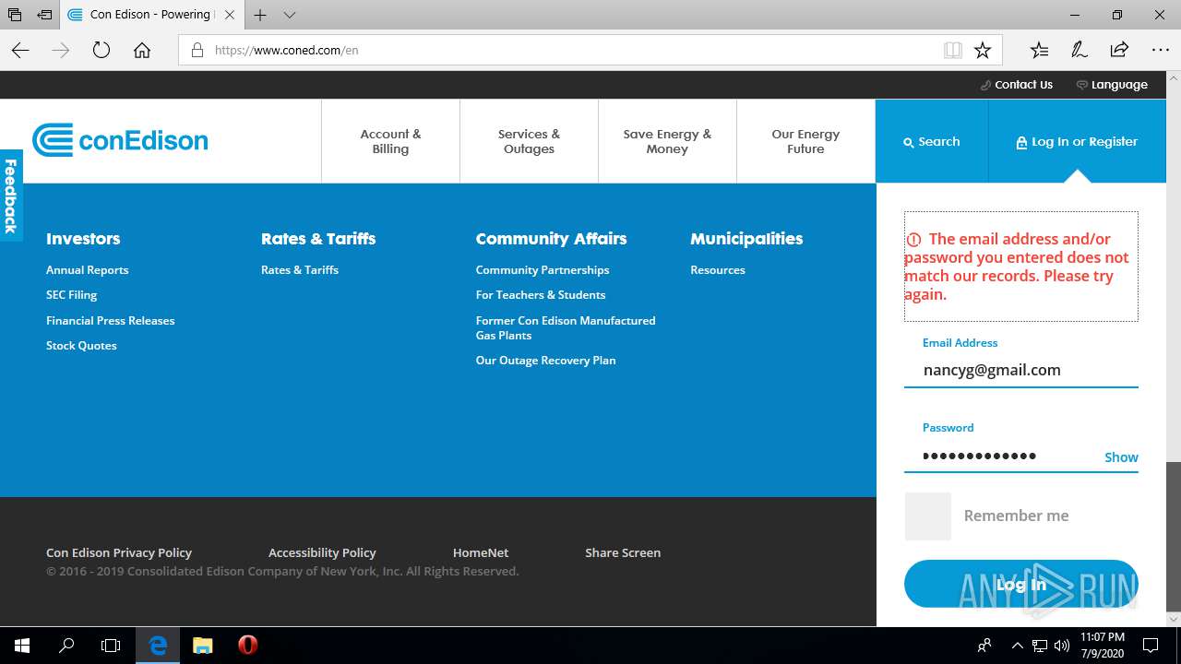The width and height of the screenshot is (1181, 664).
Task: Open HomeNet footer link
Action: click(481, 553)
